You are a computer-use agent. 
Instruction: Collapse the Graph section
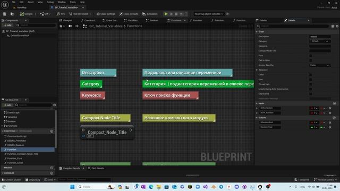click(x=257, y=32)
